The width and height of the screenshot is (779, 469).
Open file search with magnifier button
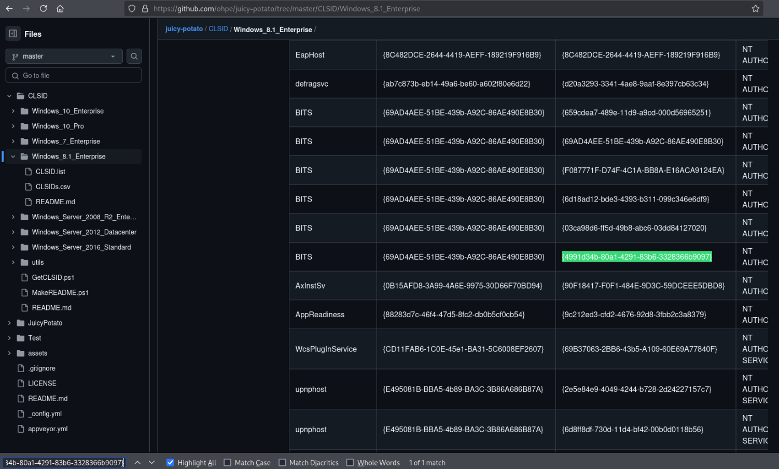[134, 56]
